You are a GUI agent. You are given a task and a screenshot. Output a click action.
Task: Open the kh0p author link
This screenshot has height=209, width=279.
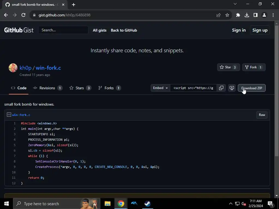coord(25,68)
